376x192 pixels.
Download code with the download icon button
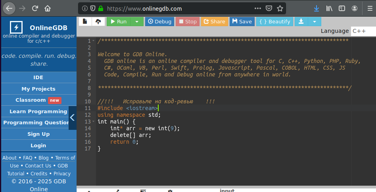301,21
